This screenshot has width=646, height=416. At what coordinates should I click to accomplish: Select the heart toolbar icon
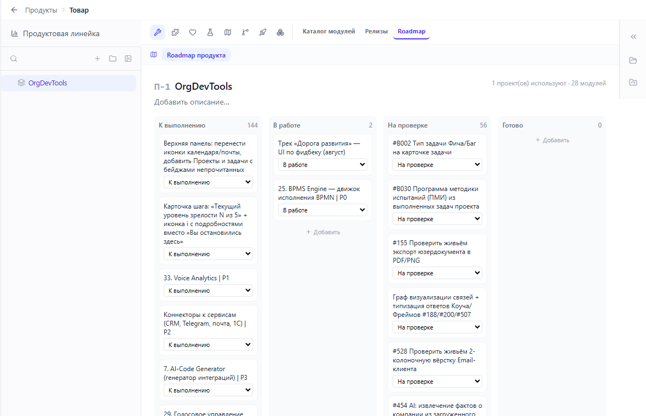[192, 32]
